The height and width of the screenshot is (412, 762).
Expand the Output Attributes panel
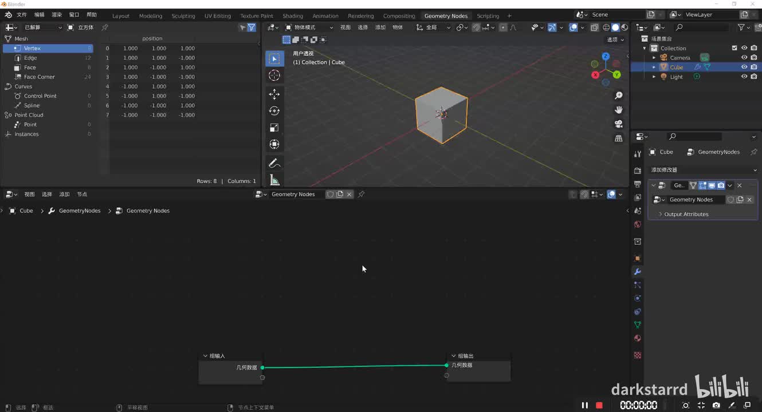coord(686,214)
